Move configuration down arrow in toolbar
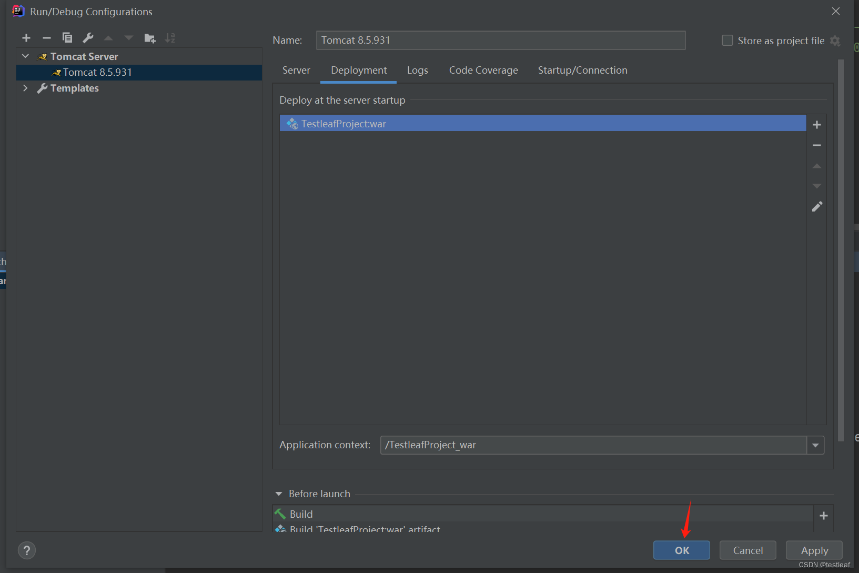The width and height of the screenshot is (859, 573). tap(129, 38)
